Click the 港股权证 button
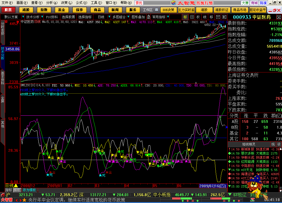 222,10
